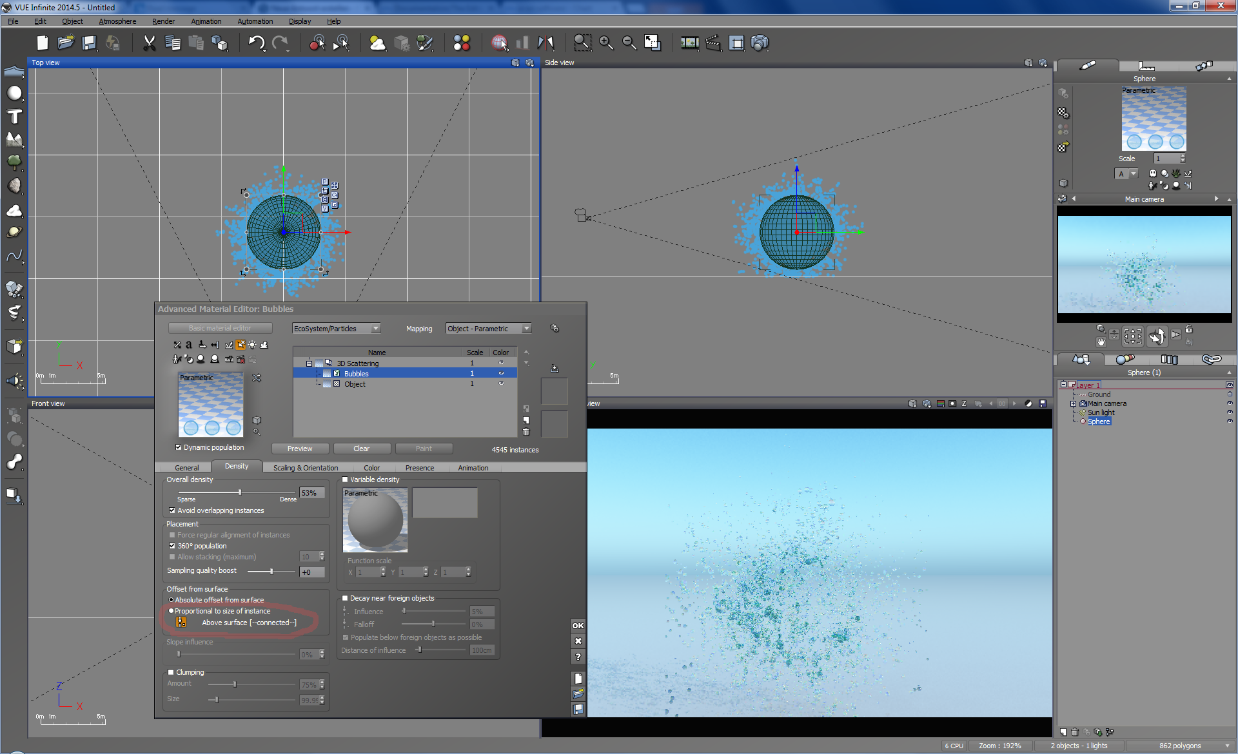Open the Mapping Object - Parametric dropdown
Viewport: 1238px width, 754px height.
pos(526,329)
